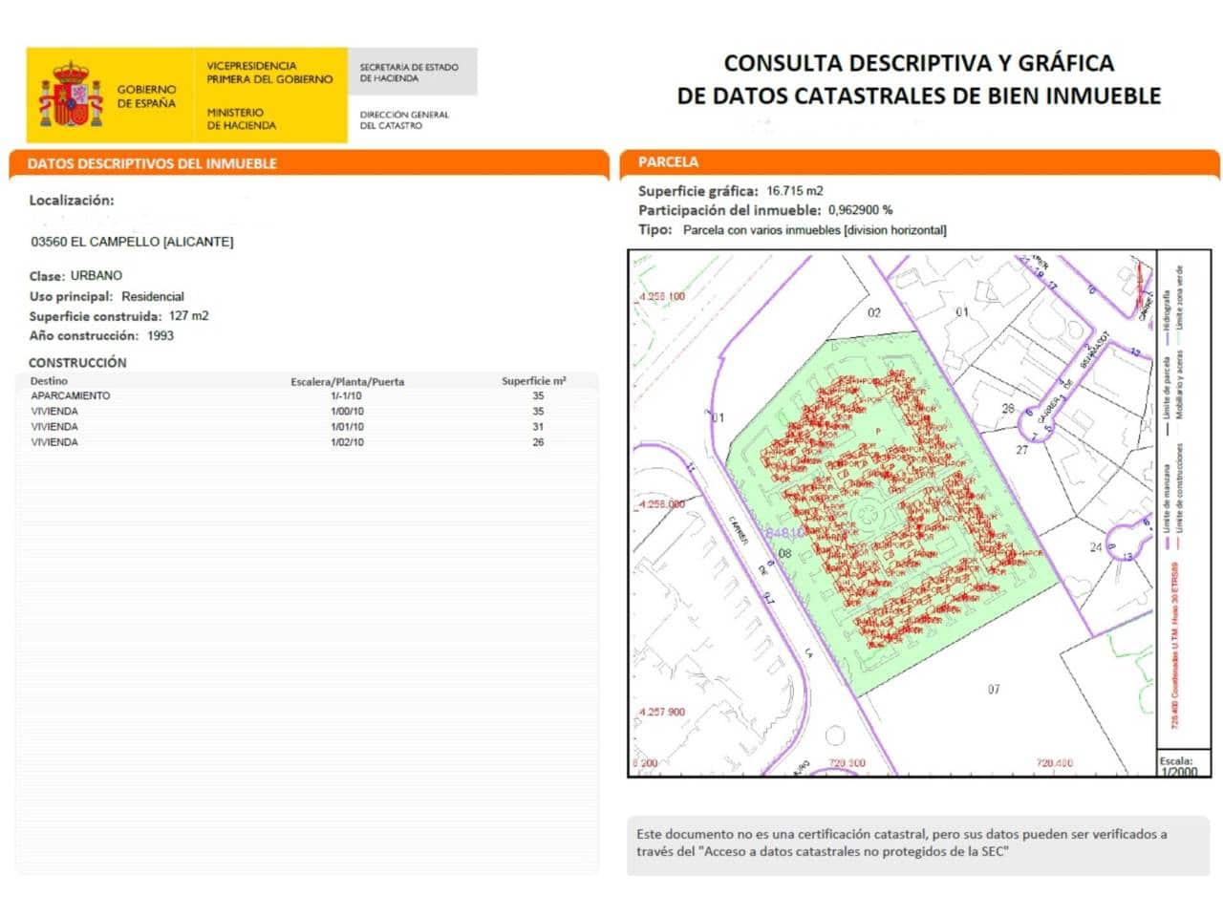Click the circular roundabout in the green parcel
This screenshot has width=1223, height=917.
pyautogui.click(x=869, y=518)
